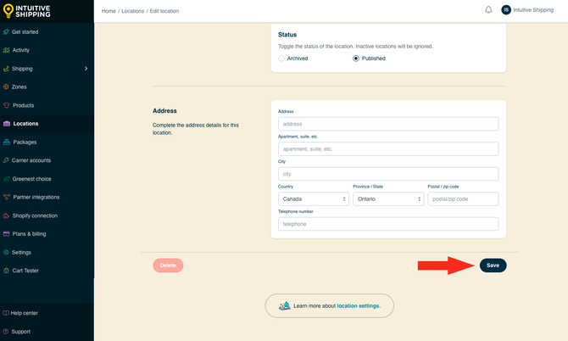This screenshot has height=341, width=568.
Task: Click the Help center book icon
Action: coord(6,313)
